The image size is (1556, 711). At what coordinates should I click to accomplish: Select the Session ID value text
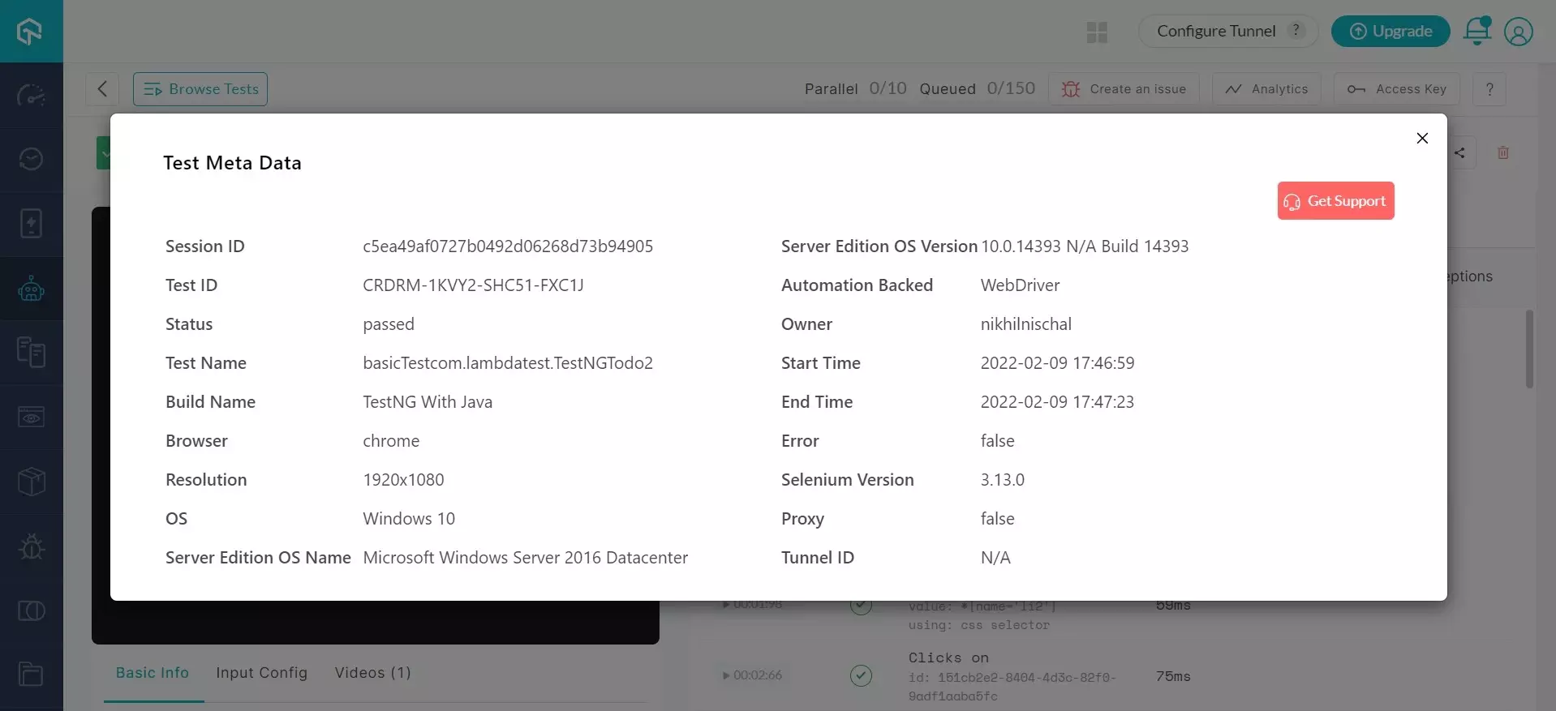(x=507, y=246)
